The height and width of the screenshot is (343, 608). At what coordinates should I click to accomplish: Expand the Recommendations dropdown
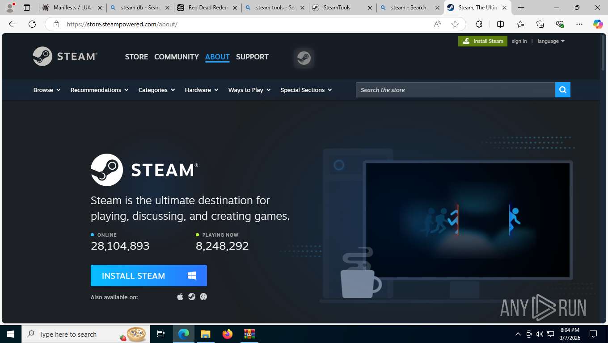pos(99,90)
